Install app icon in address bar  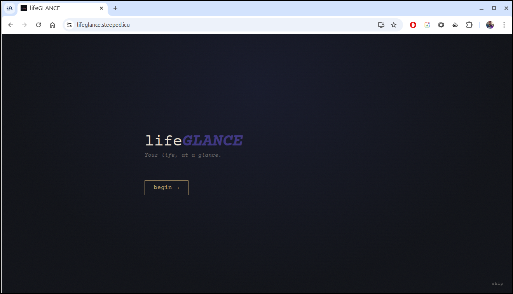(381, 25)
